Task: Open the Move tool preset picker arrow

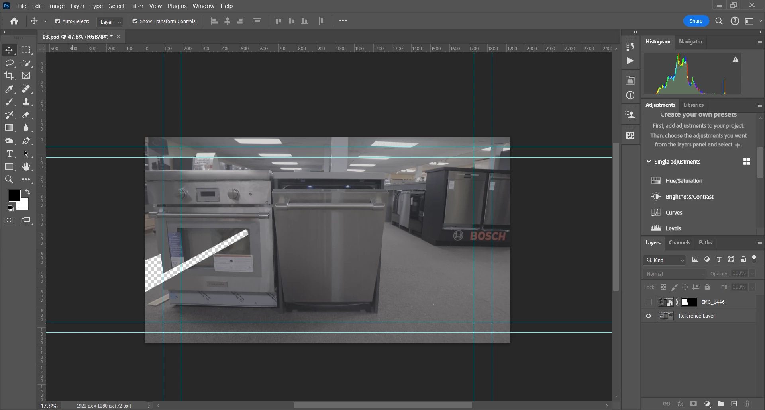Action: (x=45, y=21)
